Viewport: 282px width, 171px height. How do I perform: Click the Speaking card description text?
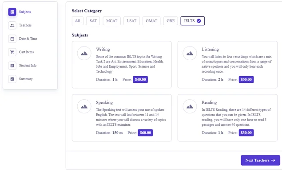click(131, 117)
